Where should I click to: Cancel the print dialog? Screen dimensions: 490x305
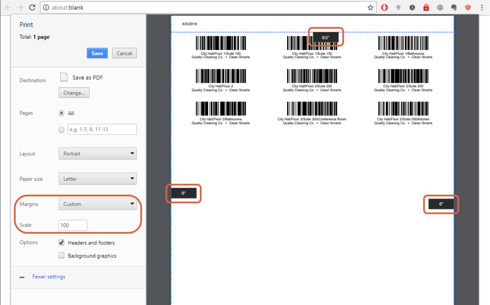point(124,53)
